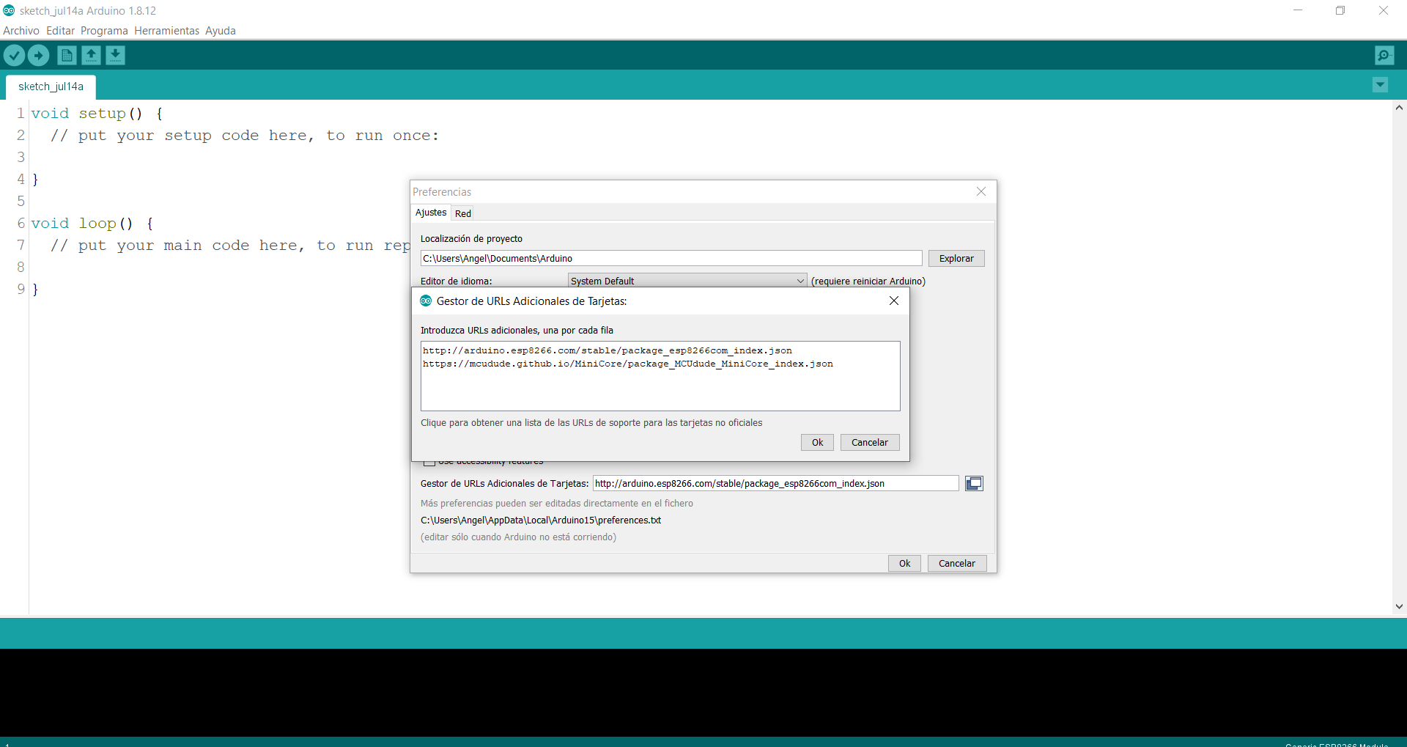Click the "void loop() {" code line
Image resolution: width=1407 pixels, height=747 pixels.
[92, 224]
